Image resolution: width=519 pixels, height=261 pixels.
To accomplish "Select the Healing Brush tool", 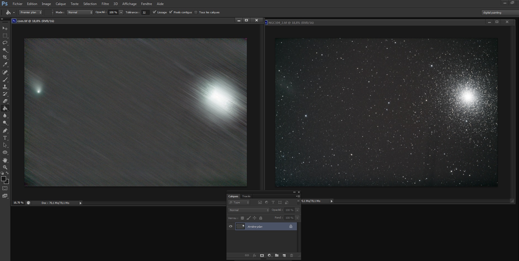I will 5,72.
